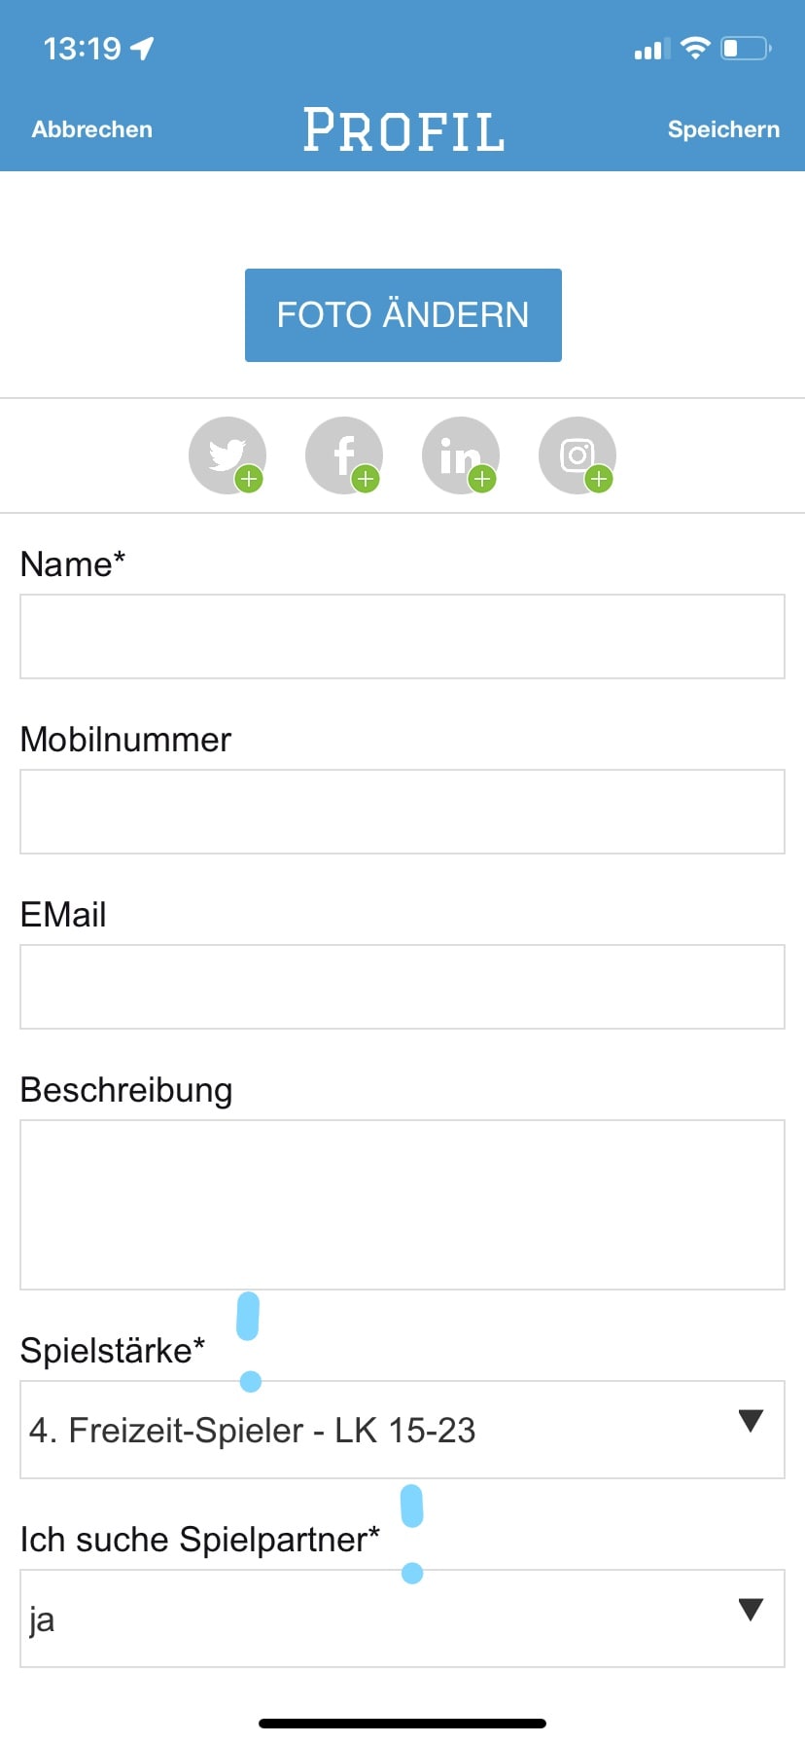The width and height of the screenshot is (805, 1744).
Task: Add Twitter account to profile
Action: tap(227, 455)
